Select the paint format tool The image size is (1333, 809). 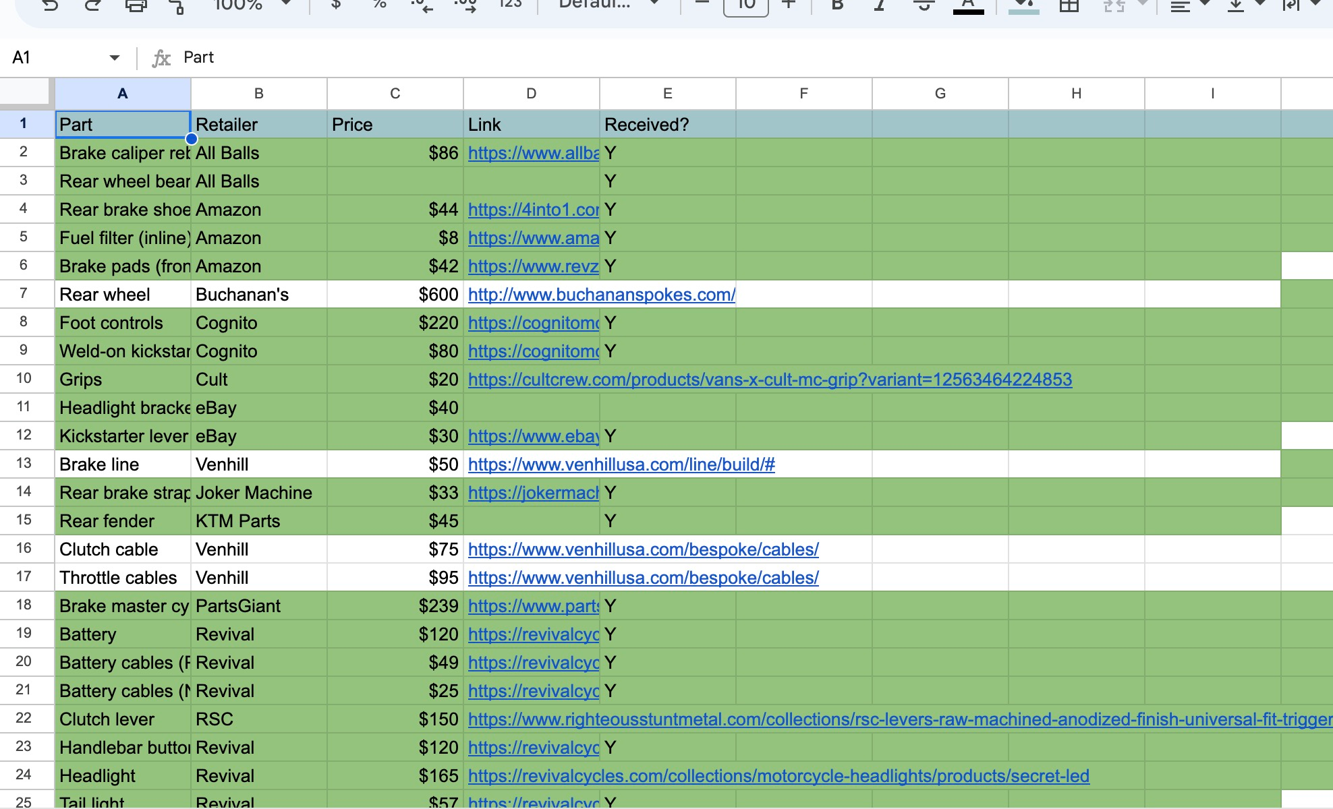(x=177, y=5)
